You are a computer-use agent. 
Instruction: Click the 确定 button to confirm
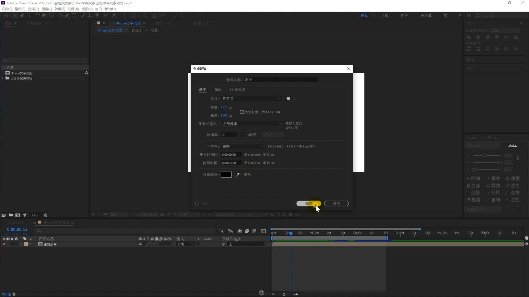coord(309,204)
